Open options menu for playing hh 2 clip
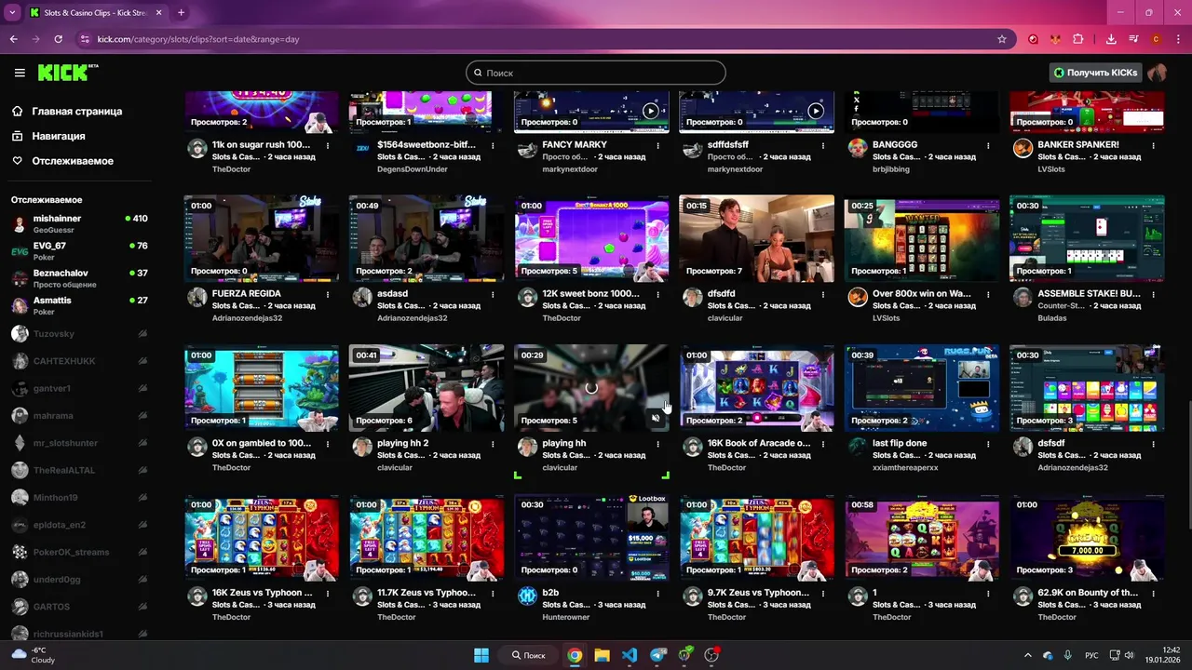1192x670 pixels. (493, 444)
